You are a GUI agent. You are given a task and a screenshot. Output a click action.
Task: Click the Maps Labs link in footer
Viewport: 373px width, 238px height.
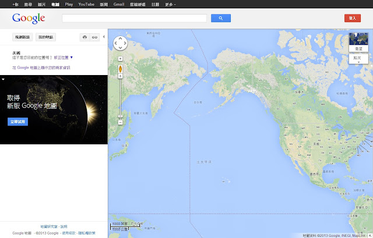[x=49, y=226]
